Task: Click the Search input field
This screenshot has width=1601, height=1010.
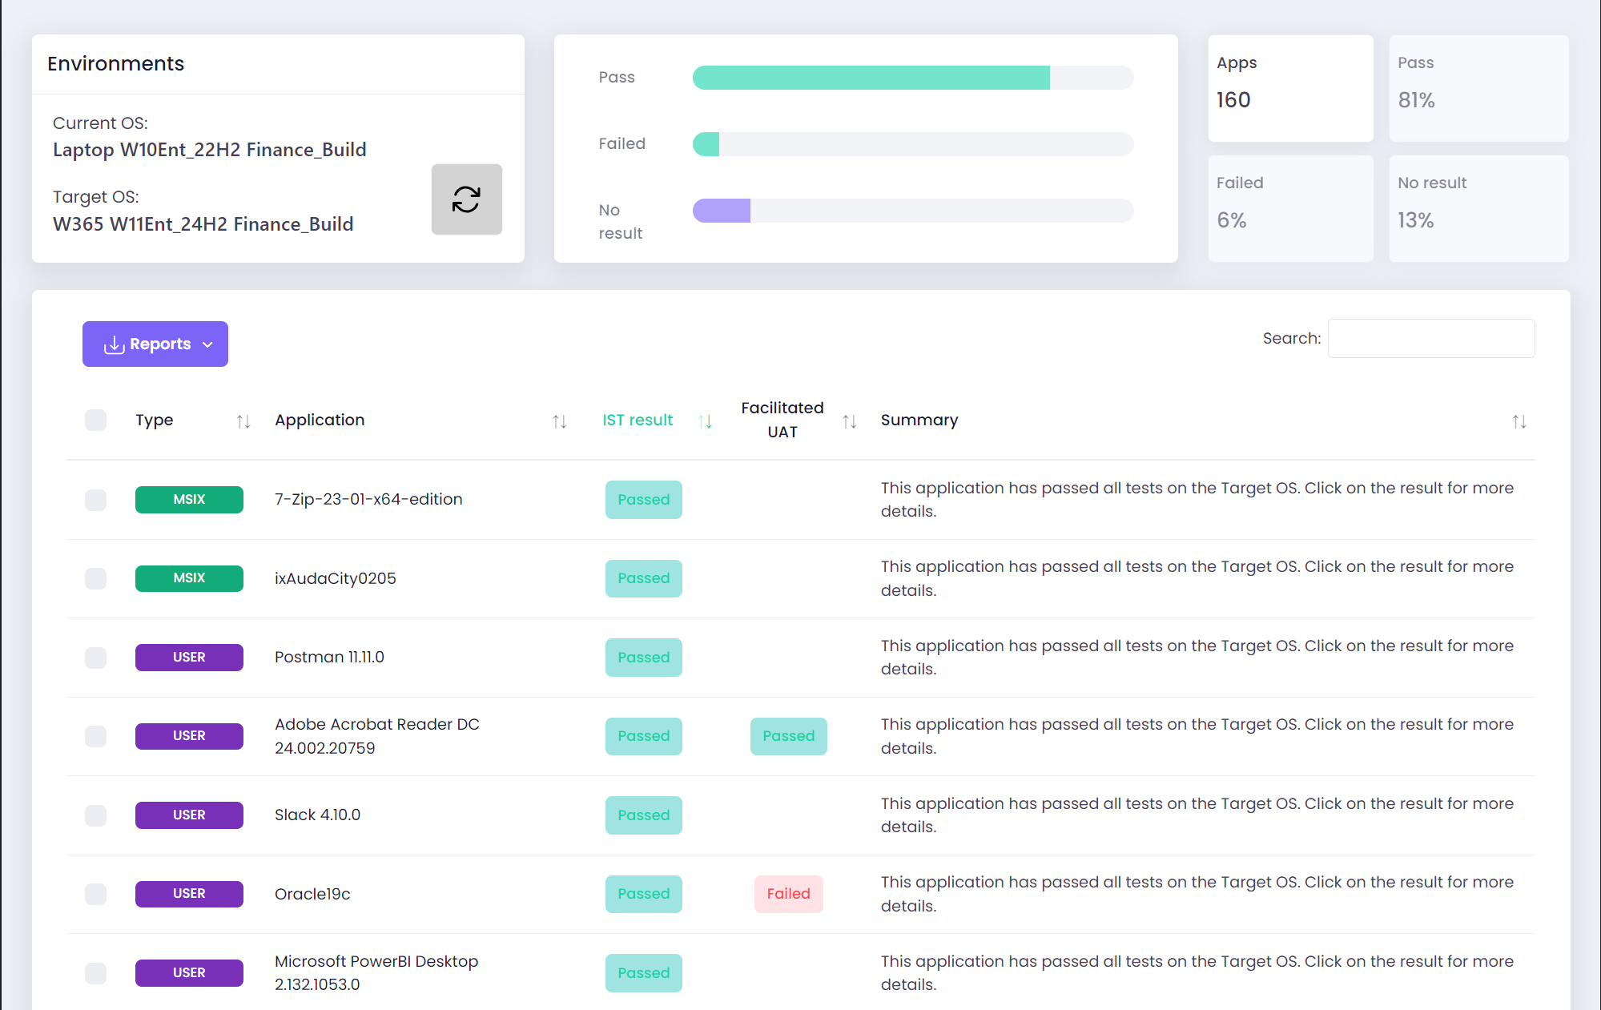Action: click(1434, 337)
